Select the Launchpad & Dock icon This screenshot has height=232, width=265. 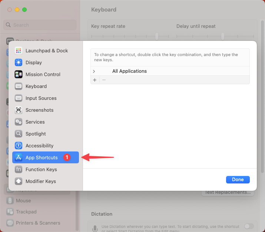tap(19, 50)
